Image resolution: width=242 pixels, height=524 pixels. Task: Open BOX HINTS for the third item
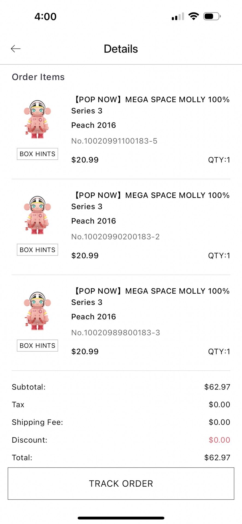pyautogui.click(x=37, y=346)
